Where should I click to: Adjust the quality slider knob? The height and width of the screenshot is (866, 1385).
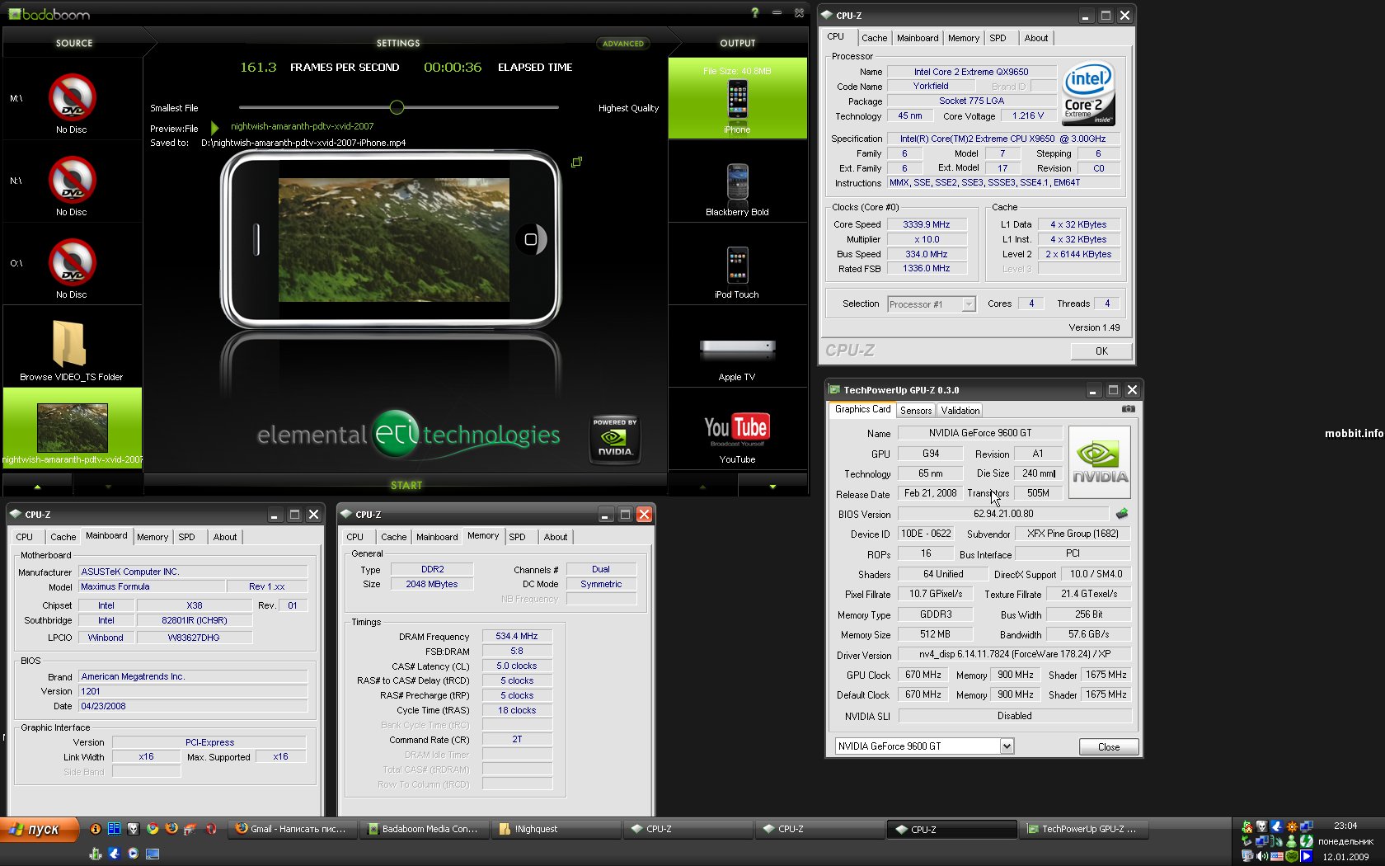coord(397,107)
